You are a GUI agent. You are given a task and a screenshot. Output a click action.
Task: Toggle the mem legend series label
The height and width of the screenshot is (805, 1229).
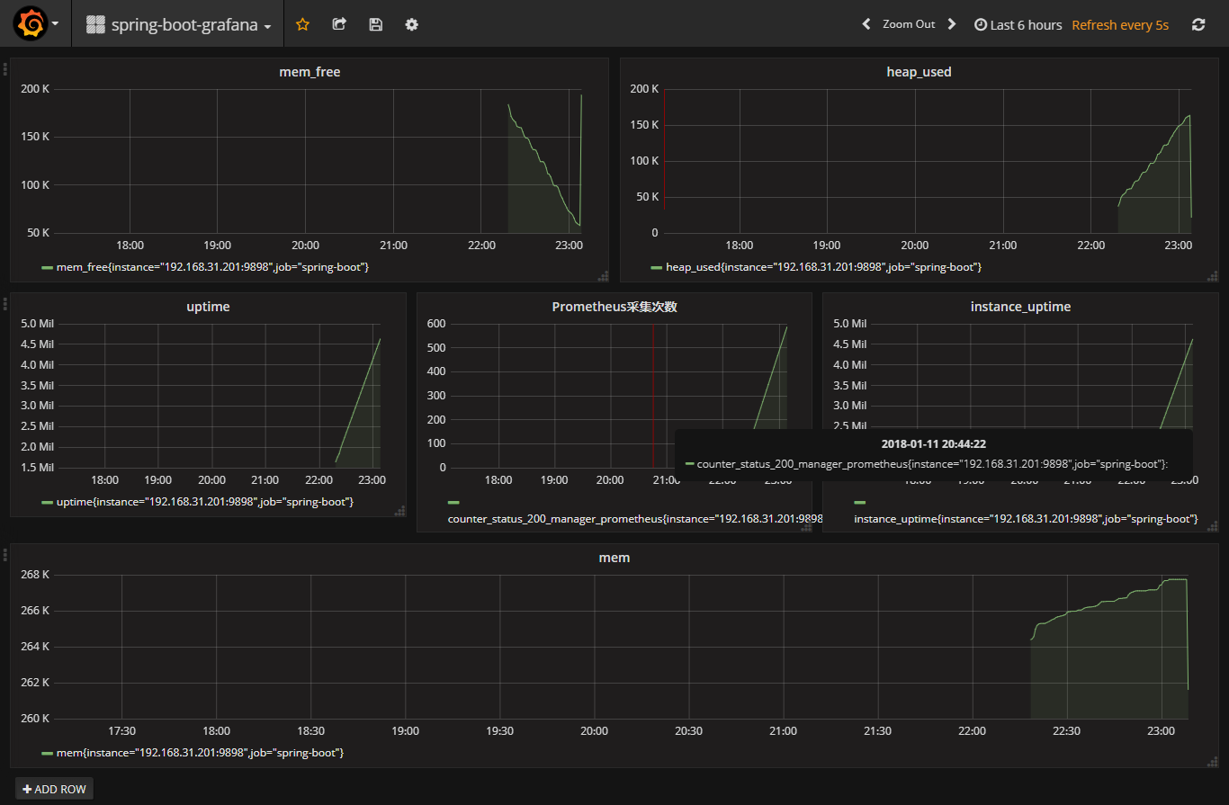pyautogui.click(x=200, y=752)
